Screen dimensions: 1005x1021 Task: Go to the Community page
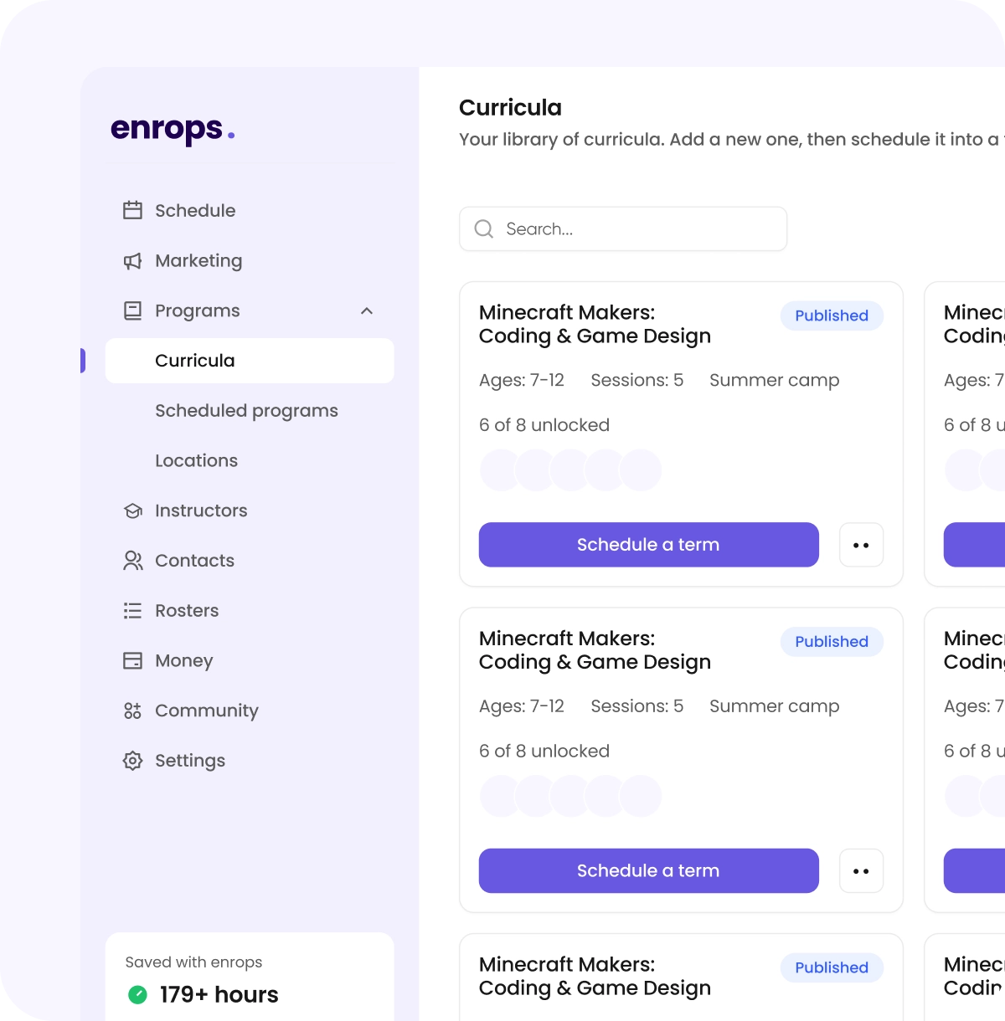pos(250,711)
